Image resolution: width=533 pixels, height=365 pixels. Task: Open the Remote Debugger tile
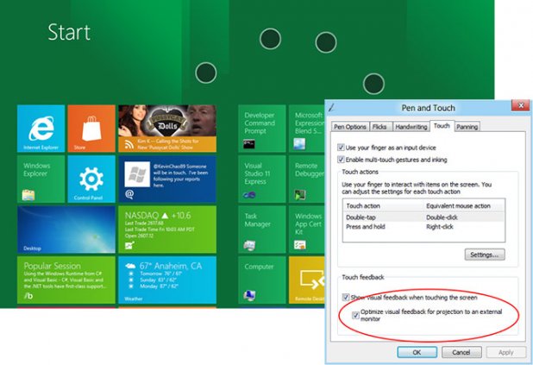click(307, 179)
